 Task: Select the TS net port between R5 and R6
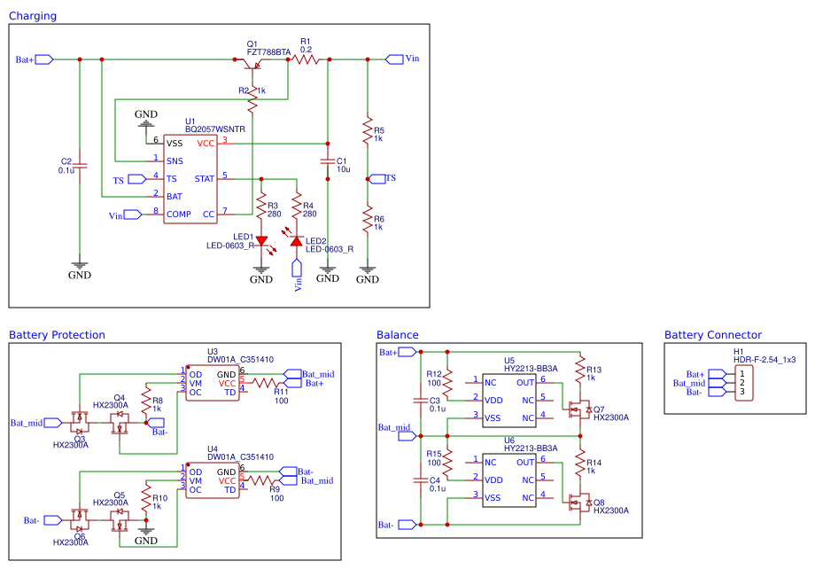382,178
